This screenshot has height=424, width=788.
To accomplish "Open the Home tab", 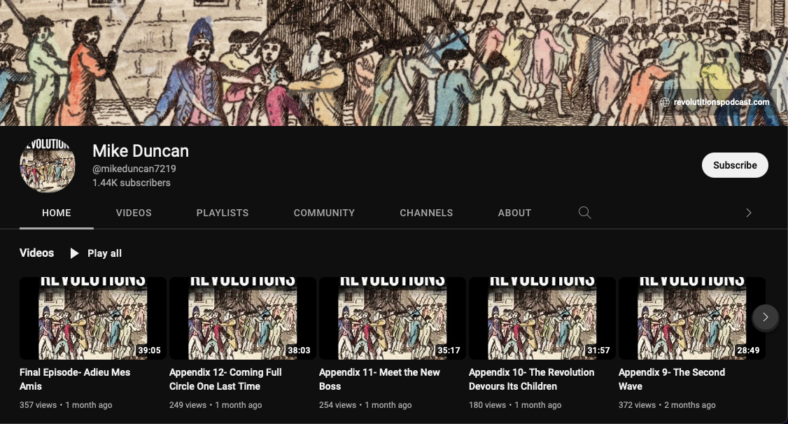I will 56,213.
